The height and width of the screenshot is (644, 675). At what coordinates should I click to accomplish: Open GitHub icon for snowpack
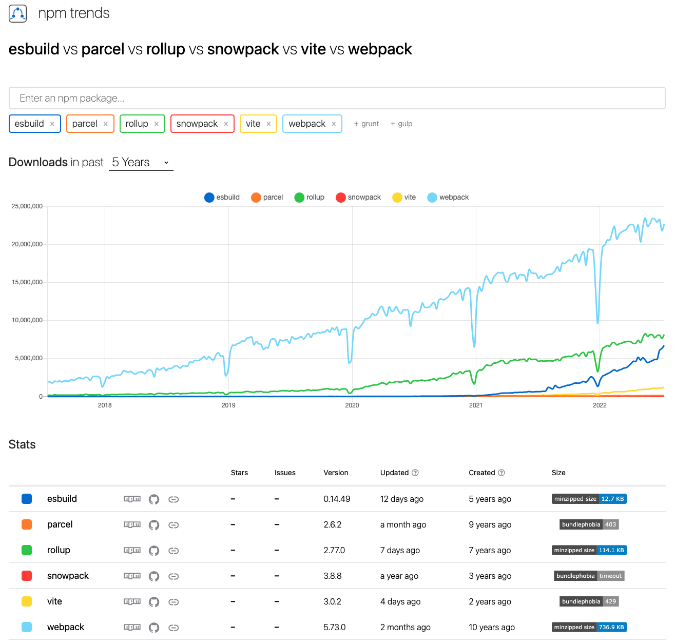154,576
